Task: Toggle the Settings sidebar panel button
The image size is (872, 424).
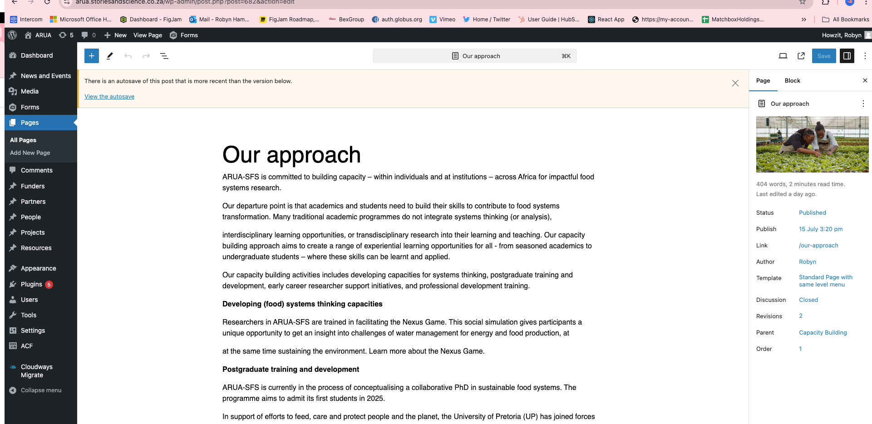Action: click(x=847, y=56)
